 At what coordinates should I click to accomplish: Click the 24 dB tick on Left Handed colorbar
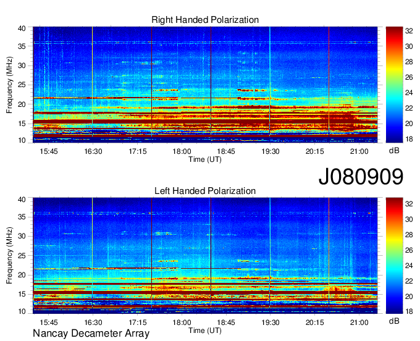[x=409, y=266]
